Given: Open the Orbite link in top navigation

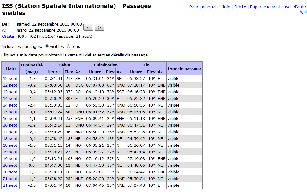Looking at the screenshot, I should click(x=240, y=7).
